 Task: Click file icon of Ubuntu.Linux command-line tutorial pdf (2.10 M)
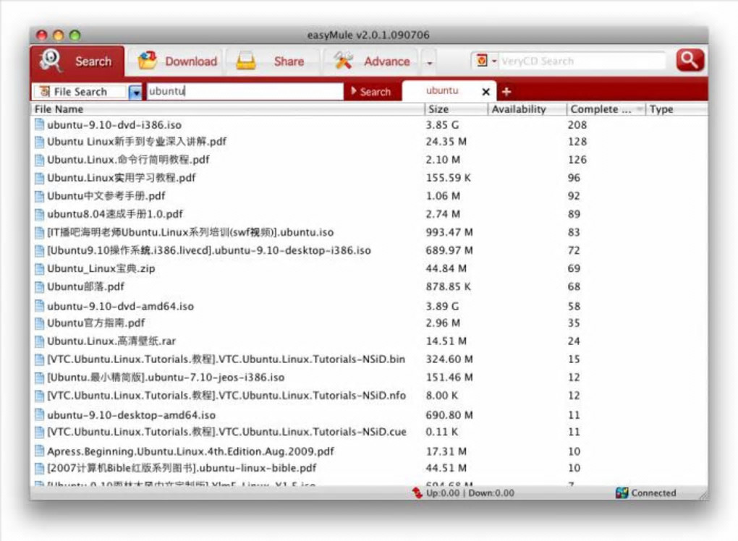(40, 160)
